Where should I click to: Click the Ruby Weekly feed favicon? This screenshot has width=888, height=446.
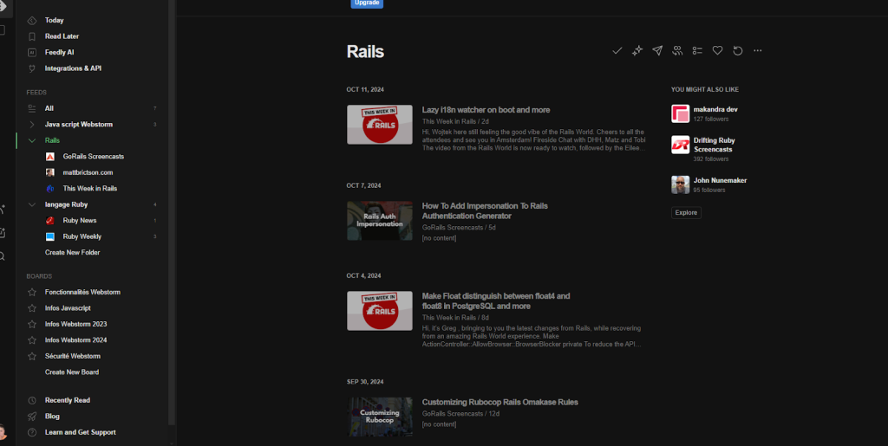pos(49,236)
